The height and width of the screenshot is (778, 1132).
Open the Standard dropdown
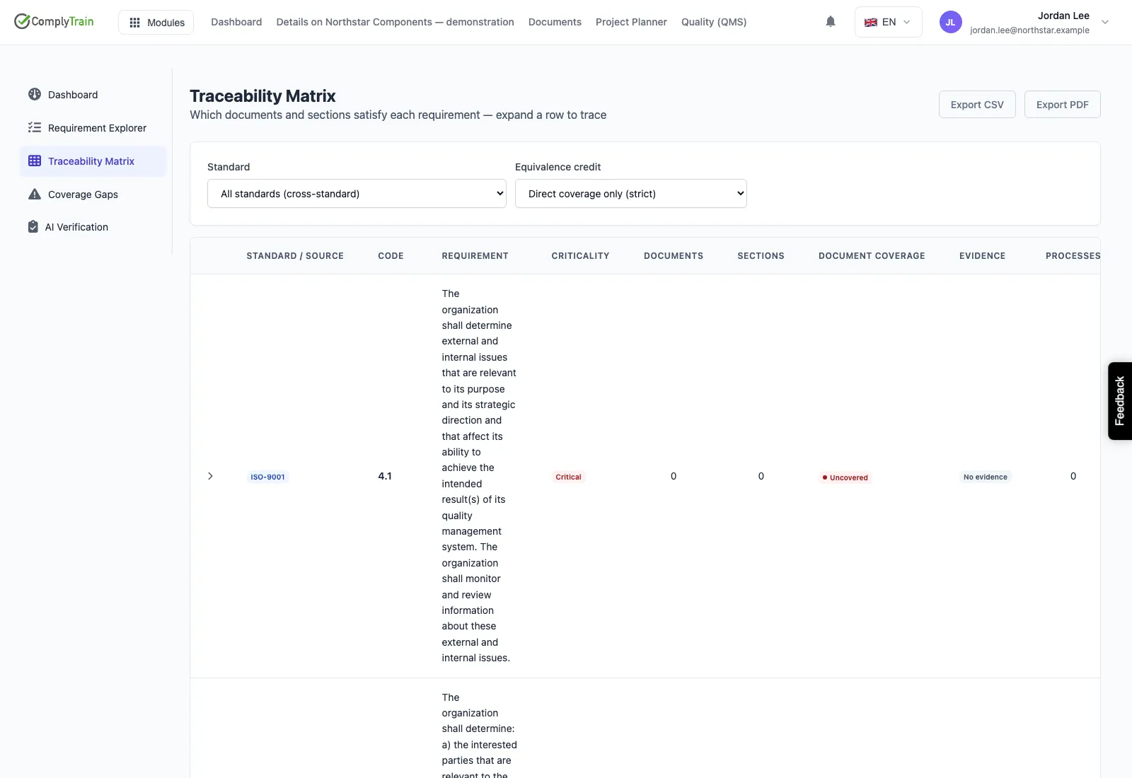[357, 193]
